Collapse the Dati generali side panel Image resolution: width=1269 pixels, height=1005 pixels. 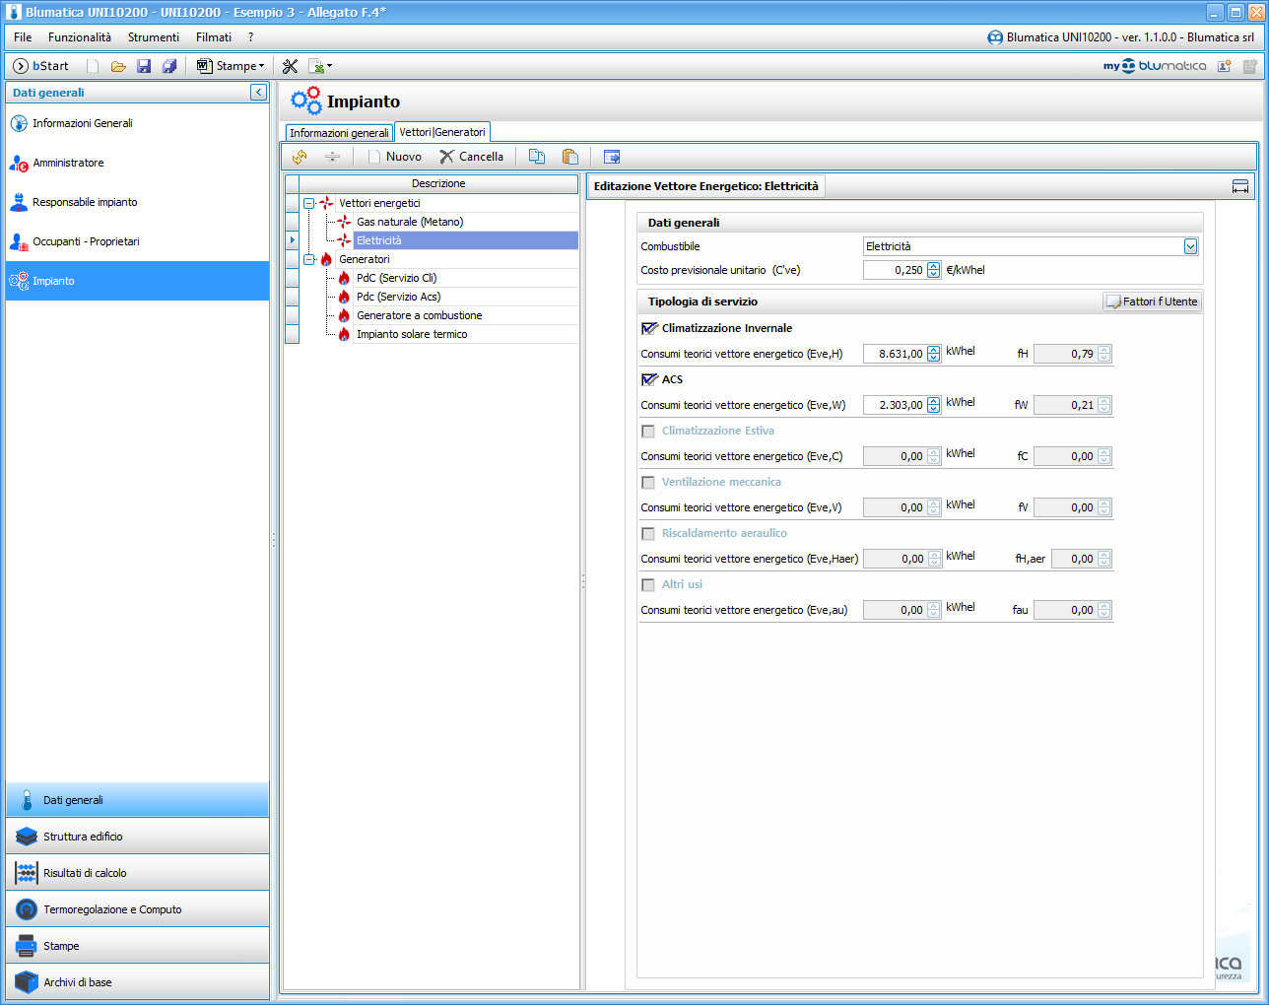tap(259, 92)
